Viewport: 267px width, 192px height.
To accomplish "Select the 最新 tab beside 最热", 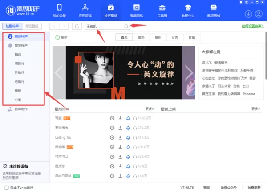I will [x=158, y=37].
